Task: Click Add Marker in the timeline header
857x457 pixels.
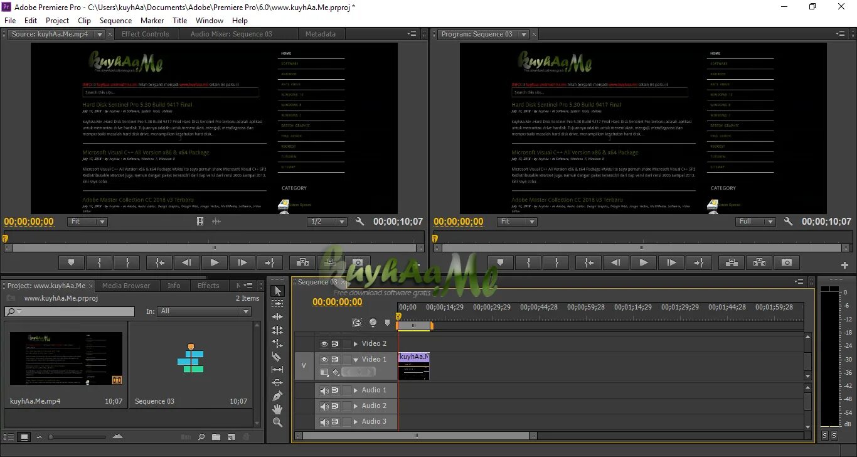Action: 387,323
